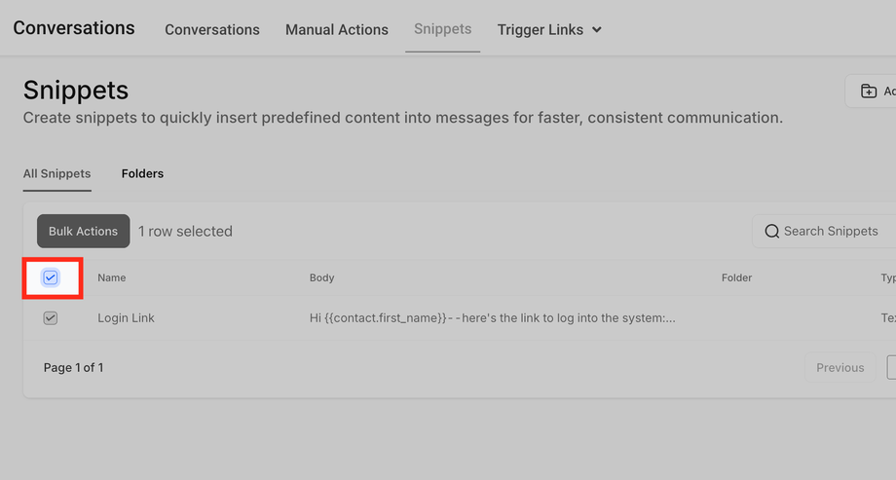Click the add folder icon button
Image resolution: width=896 pixels, height=480 pixels.
[869, 92]
